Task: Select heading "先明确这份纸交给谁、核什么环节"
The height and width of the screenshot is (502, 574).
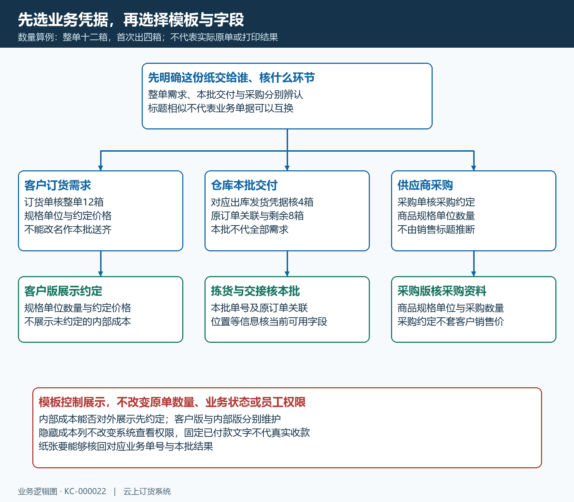Action: tap(231, 77)
